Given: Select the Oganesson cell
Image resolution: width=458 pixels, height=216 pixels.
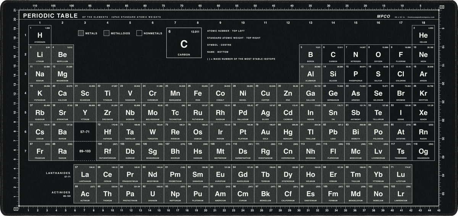Looking at the screenshot, I should click(x=423, y=151).
